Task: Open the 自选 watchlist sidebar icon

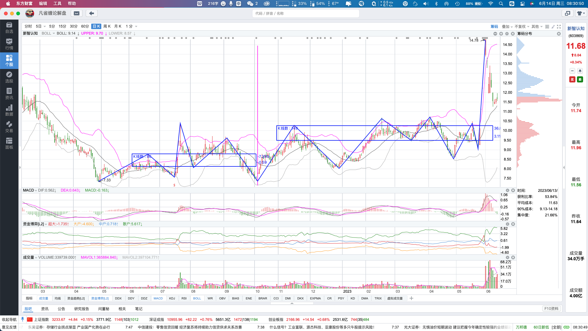Action: click(x=9, y=28)
